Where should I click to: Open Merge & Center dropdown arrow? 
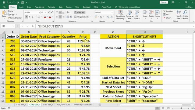click(91, 17)
